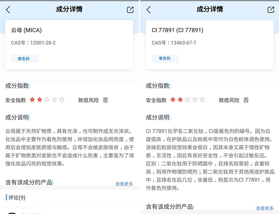Open 查看更多 for products containing CI 77891
279x214 pixels.
click(264, 208)
